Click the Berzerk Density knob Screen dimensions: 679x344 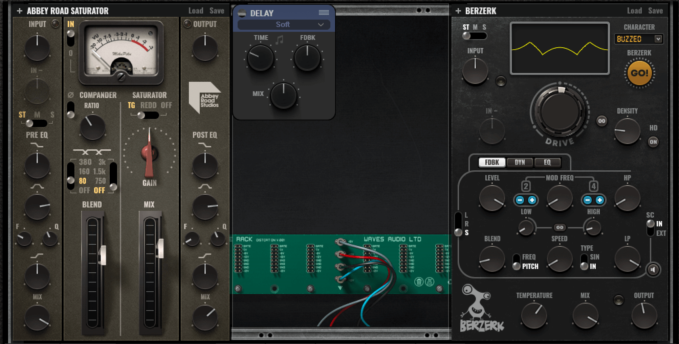point(627,131)
